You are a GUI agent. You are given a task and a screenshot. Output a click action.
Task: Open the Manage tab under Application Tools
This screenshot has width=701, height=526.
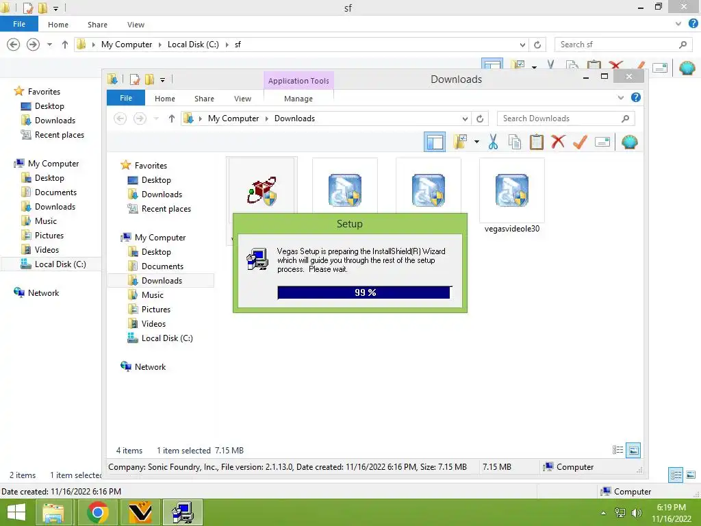click(x=298, y=99)
